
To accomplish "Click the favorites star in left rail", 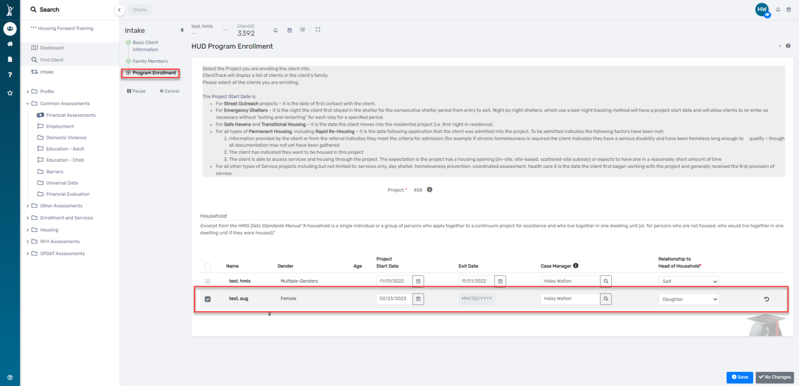I will [x=10, y=93].
